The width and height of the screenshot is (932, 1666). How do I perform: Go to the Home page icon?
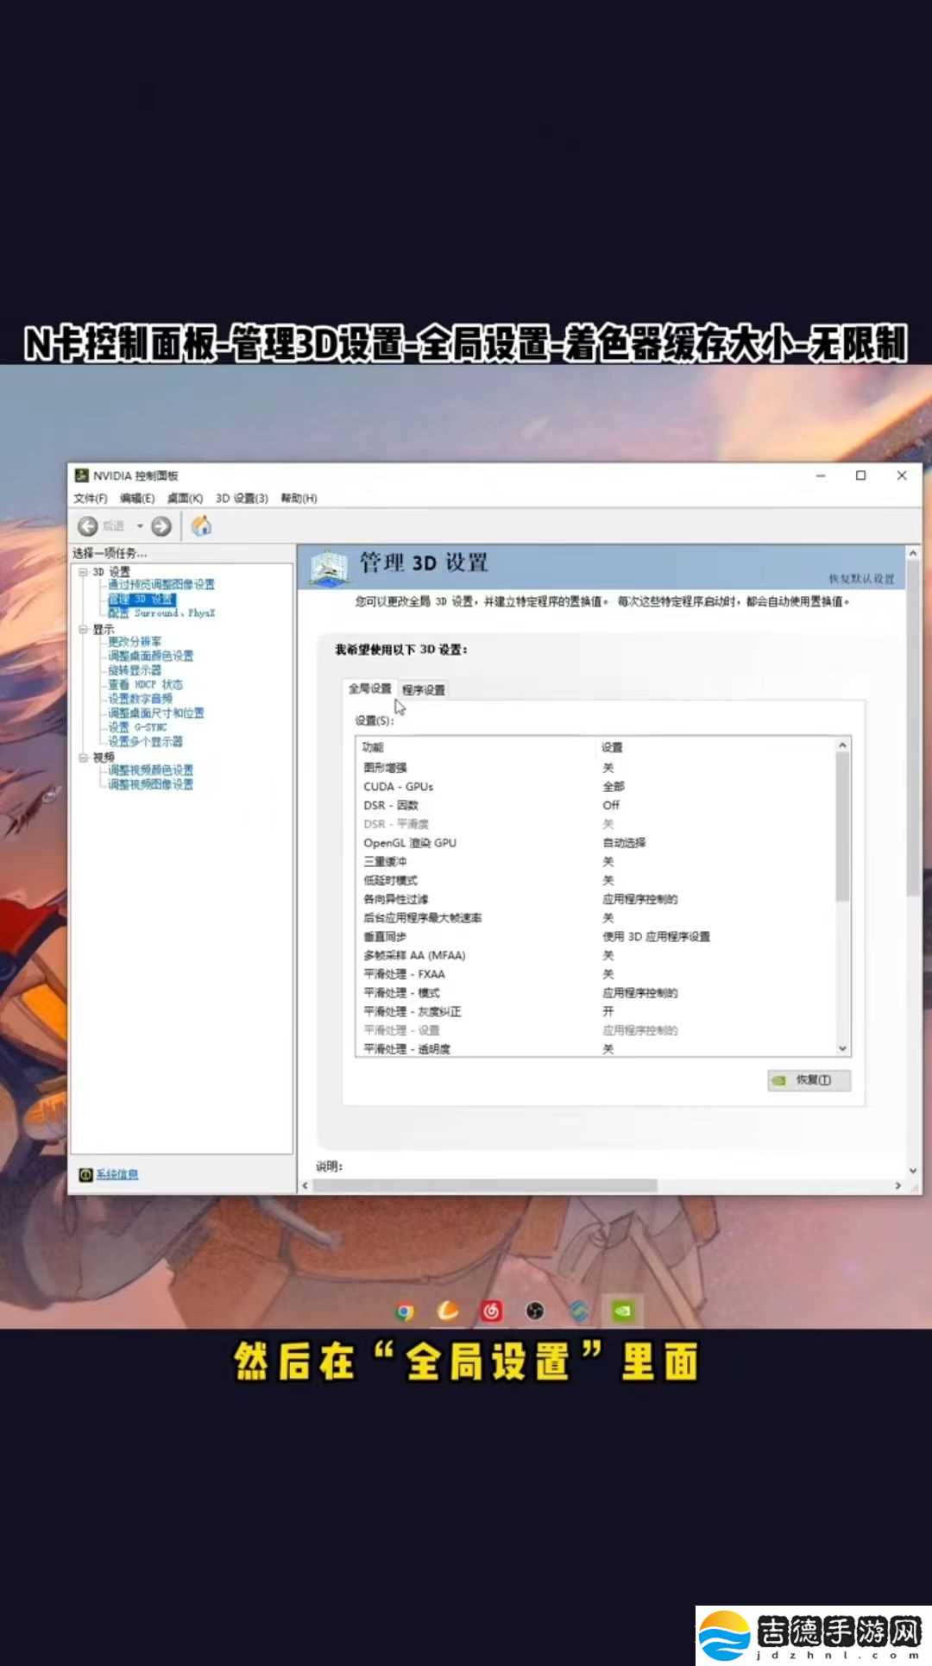click(x=201, y=525)
